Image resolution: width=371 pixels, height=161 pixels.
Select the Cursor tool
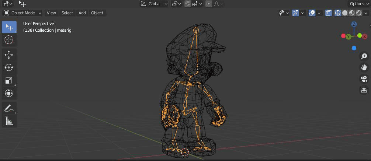(9, 40)
